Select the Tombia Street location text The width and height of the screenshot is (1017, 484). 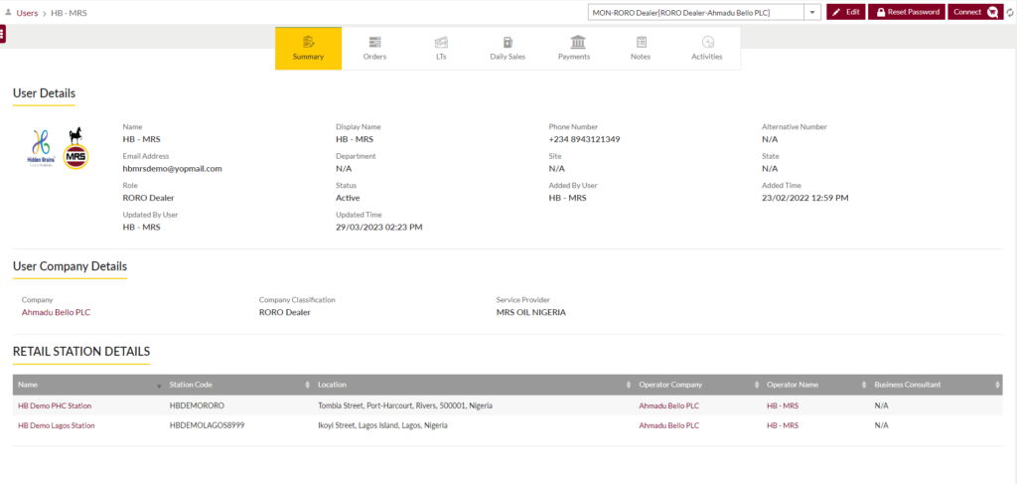pos(405,405)
